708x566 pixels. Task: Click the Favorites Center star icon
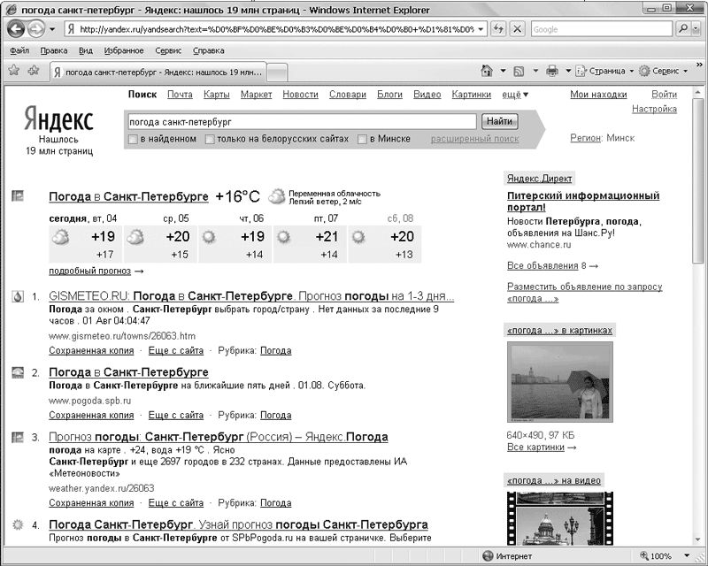click(14, 71)
